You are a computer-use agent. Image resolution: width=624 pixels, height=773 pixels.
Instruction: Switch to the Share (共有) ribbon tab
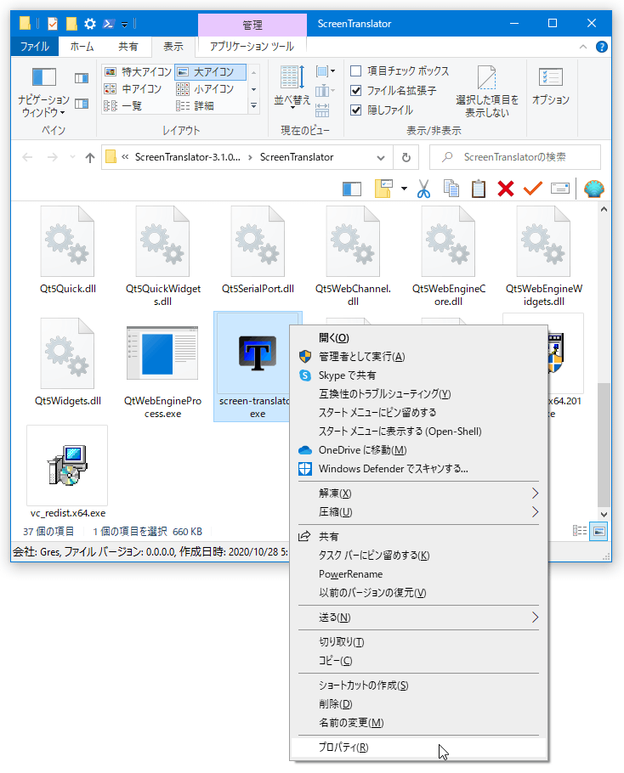click(x=128, y=47)
